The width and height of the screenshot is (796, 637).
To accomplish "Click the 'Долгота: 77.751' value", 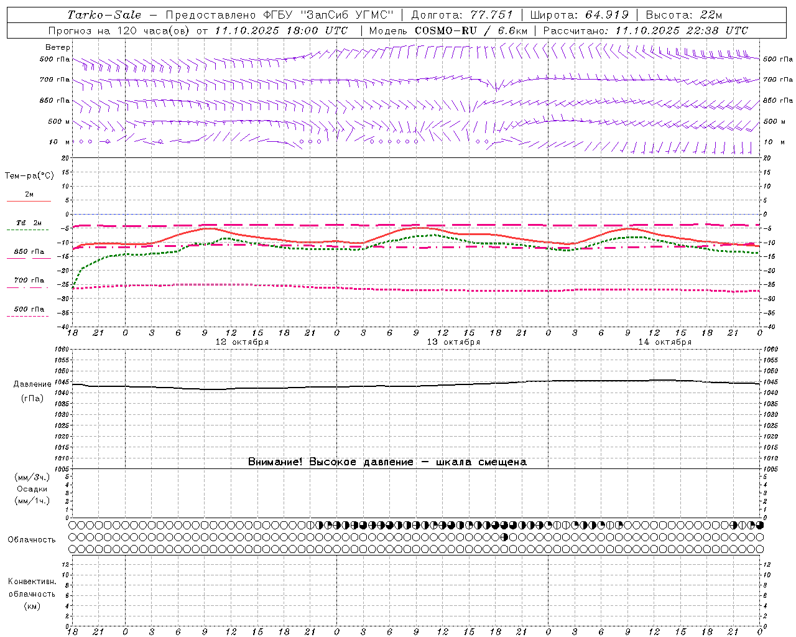I will pos(462,15).
